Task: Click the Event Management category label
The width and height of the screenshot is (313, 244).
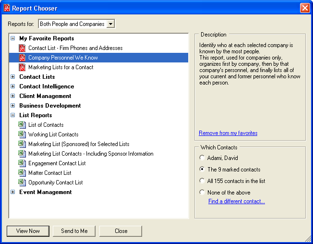Action: [46, 192]
